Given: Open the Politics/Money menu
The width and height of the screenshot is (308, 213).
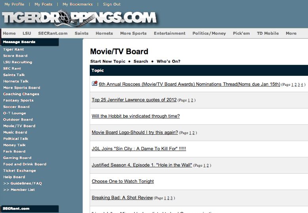Looking at the screenshot, I should click(x=209, y=33).
